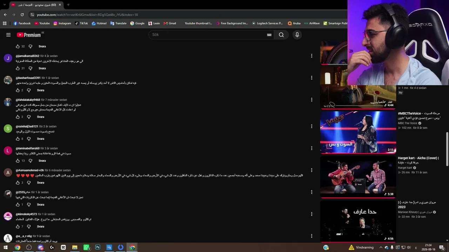View site information icon beside the URL
The width and height of the screenshot is (449, 252).
[x=32, y=15]
